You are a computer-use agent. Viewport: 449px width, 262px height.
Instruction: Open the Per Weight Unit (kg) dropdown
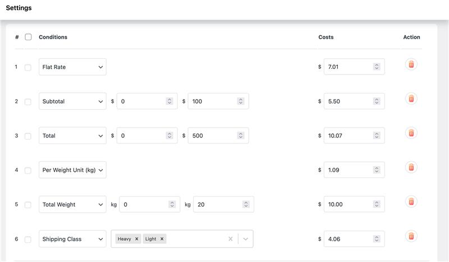pos(72,170)
